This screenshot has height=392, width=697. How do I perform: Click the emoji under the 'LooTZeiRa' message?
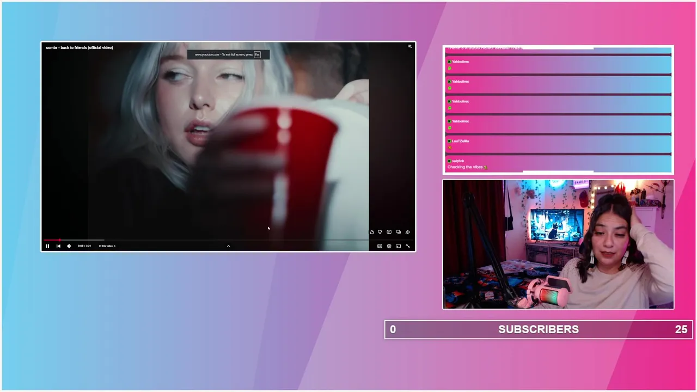pos(449,148)
